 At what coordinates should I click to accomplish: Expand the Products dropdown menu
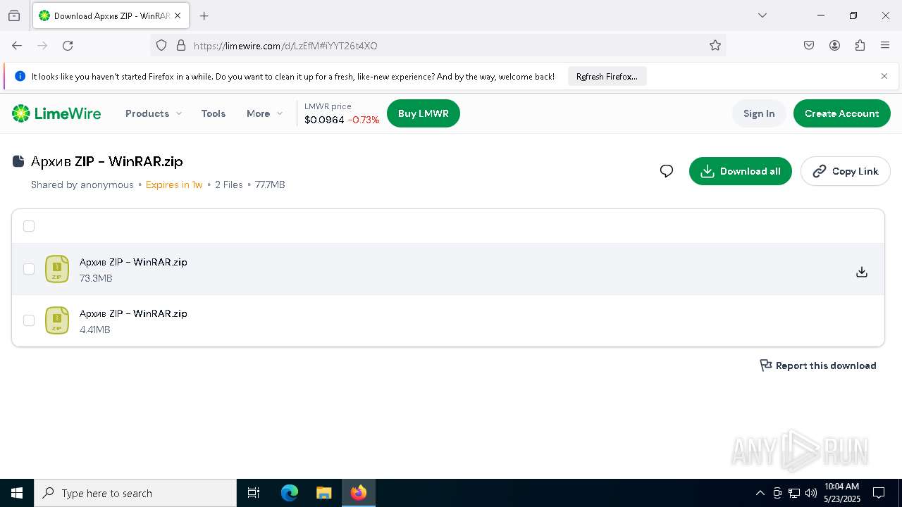(153, 113)
